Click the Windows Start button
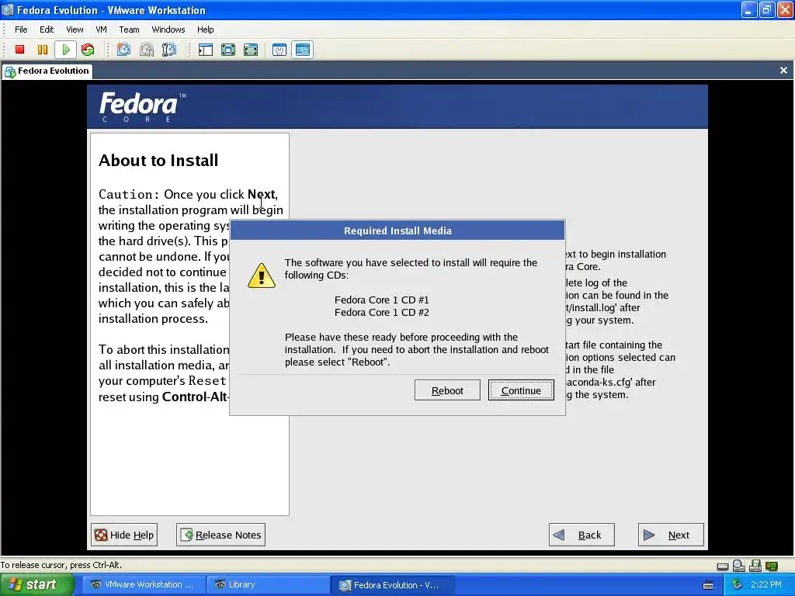Viewport: 795px width, 596px height. pos(36,585)
